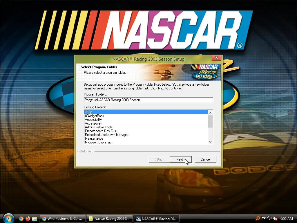Open the Windows Start menu
The width and height of the screenshot is (297, 223).
coord(8,218)
